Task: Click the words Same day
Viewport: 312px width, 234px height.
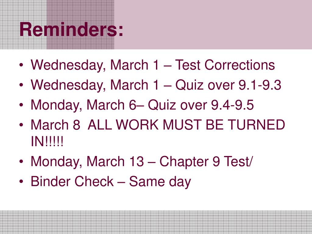Action: tap(160, 182)
